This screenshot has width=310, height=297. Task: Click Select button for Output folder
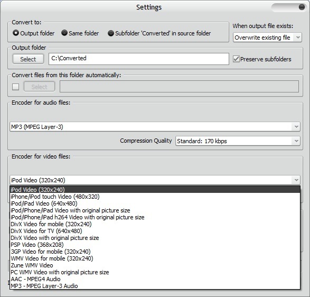tap(29, 59)
